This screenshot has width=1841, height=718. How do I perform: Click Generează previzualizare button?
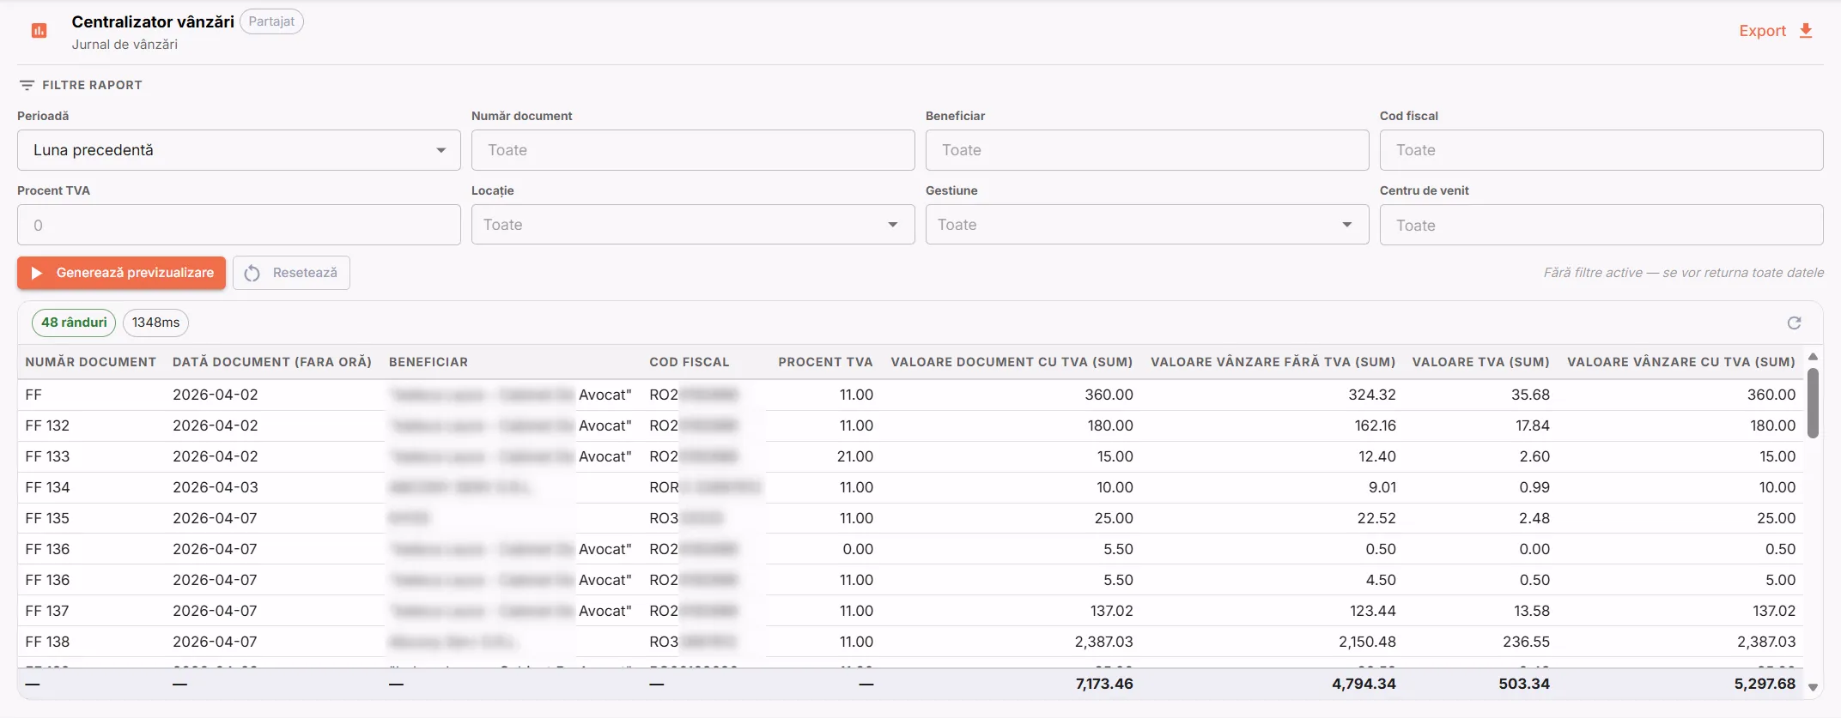click(121, 273)
